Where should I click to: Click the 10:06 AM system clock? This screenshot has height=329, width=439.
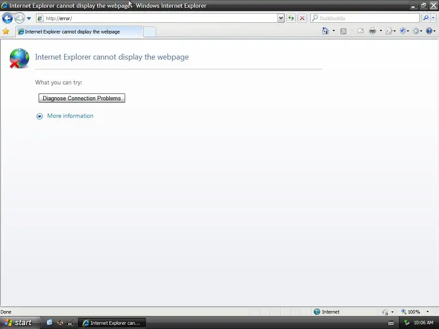point(423,323)
